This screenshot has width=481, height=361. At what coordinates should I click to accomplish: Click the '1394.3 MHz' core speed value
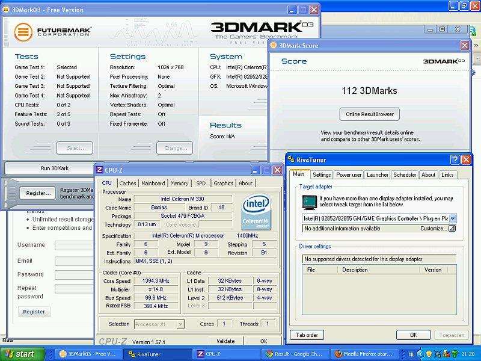click(156, 281)
